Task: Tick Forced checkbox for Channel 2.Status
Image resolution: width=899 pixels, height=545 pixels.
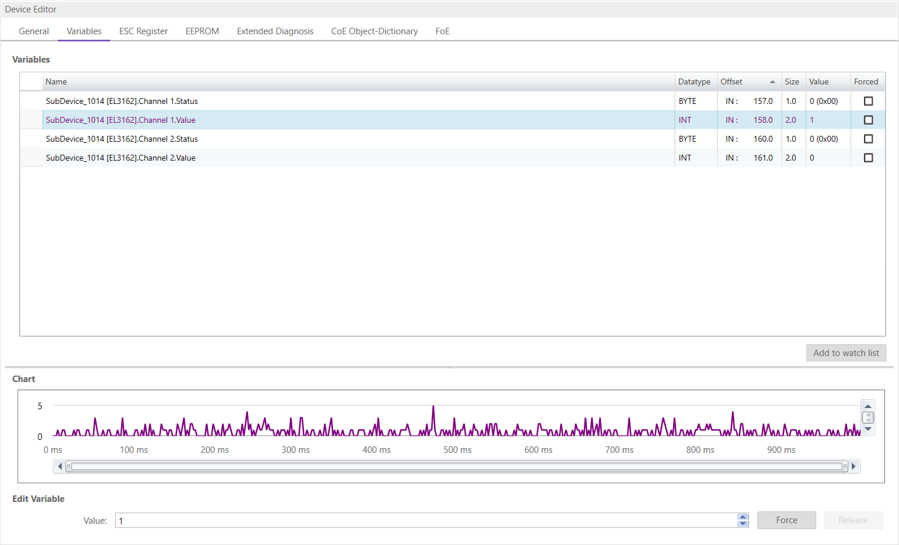Action: coord(868,139)
